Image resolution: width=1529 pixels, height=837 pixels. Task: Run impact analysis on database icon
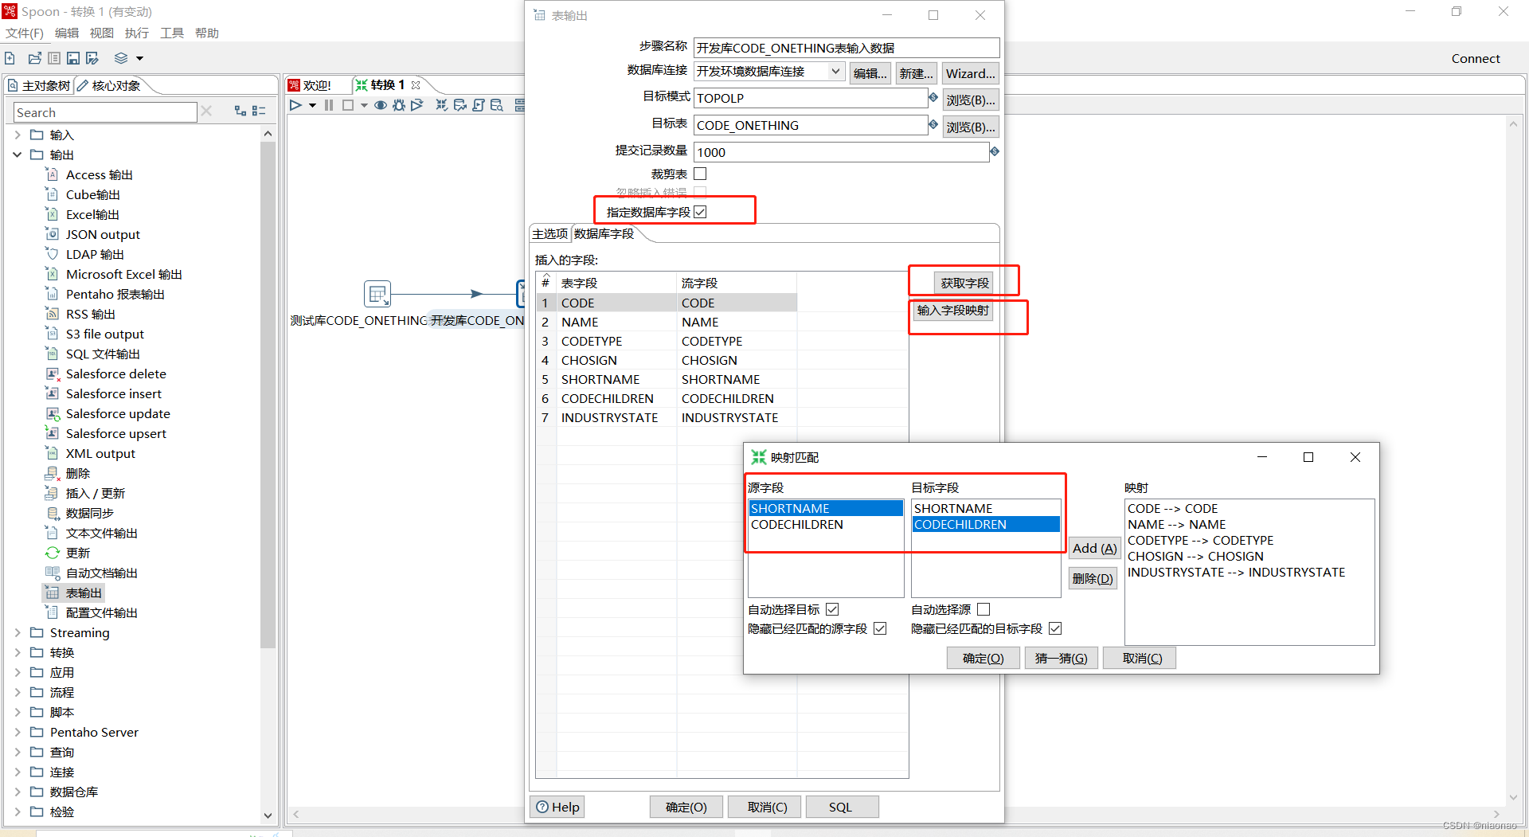click(460, 105)
